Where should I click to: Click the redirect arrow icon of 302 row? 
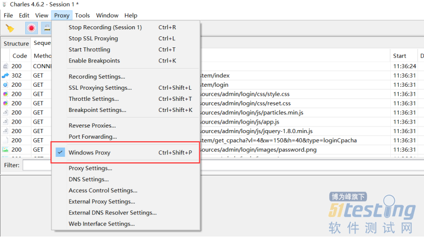point(6,76)
